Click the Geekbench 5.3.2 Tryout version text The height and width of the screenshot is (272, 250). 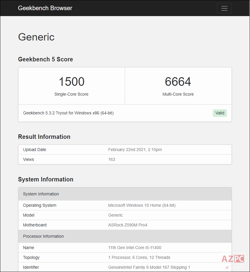click(x=68, y=113)
